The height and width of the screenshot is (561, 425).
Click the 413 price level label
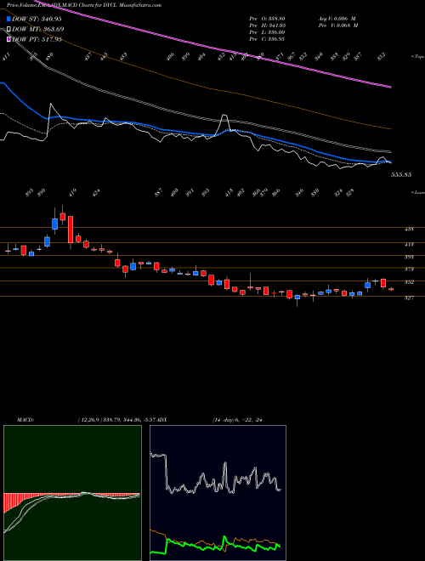click(x=409, y=245)
